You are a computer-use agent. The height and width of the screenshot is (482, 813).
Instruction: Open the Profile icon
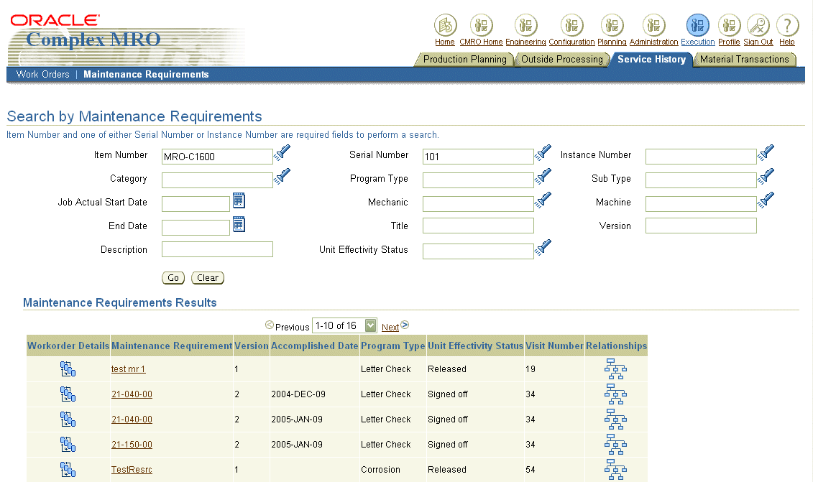tap(729, 25)
